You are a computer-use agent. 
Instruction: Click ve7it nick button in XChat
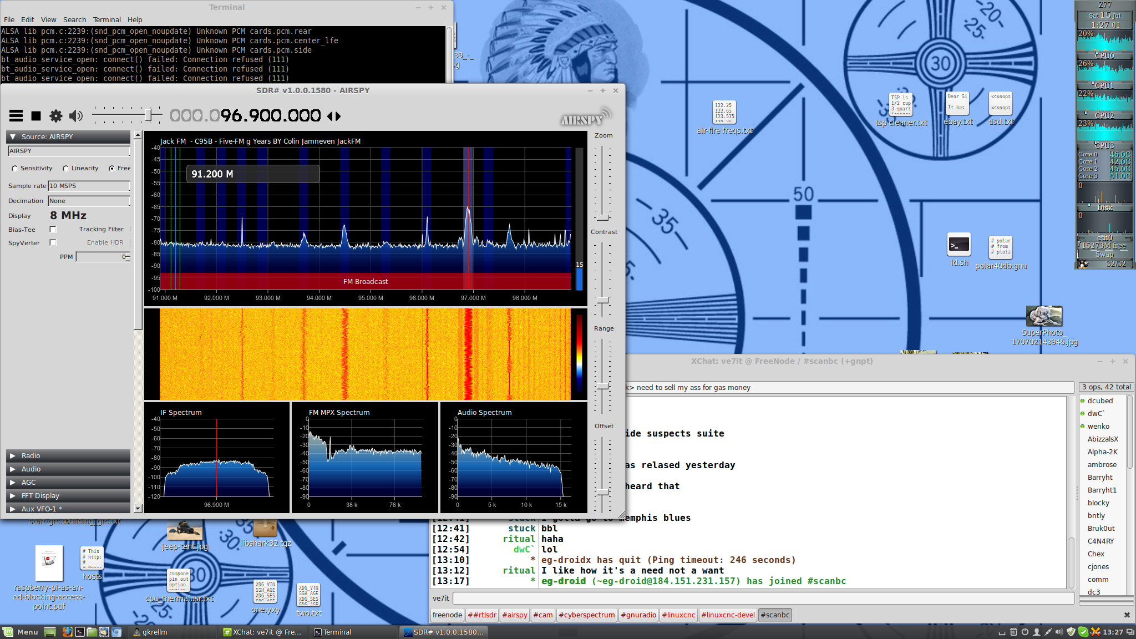[441, 598]
